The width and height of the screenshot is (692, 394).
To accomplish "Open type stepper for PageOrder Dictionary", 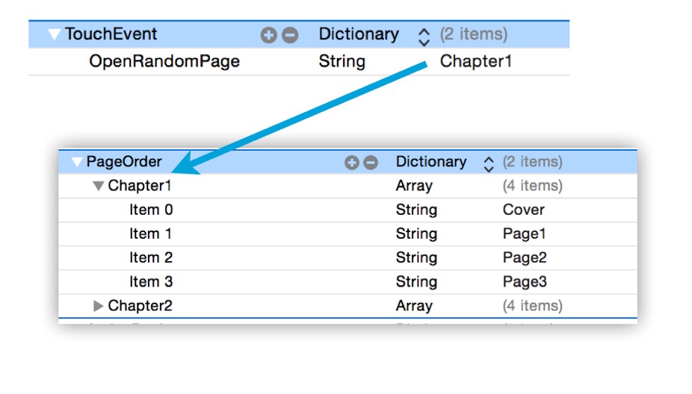I will 489,163.
